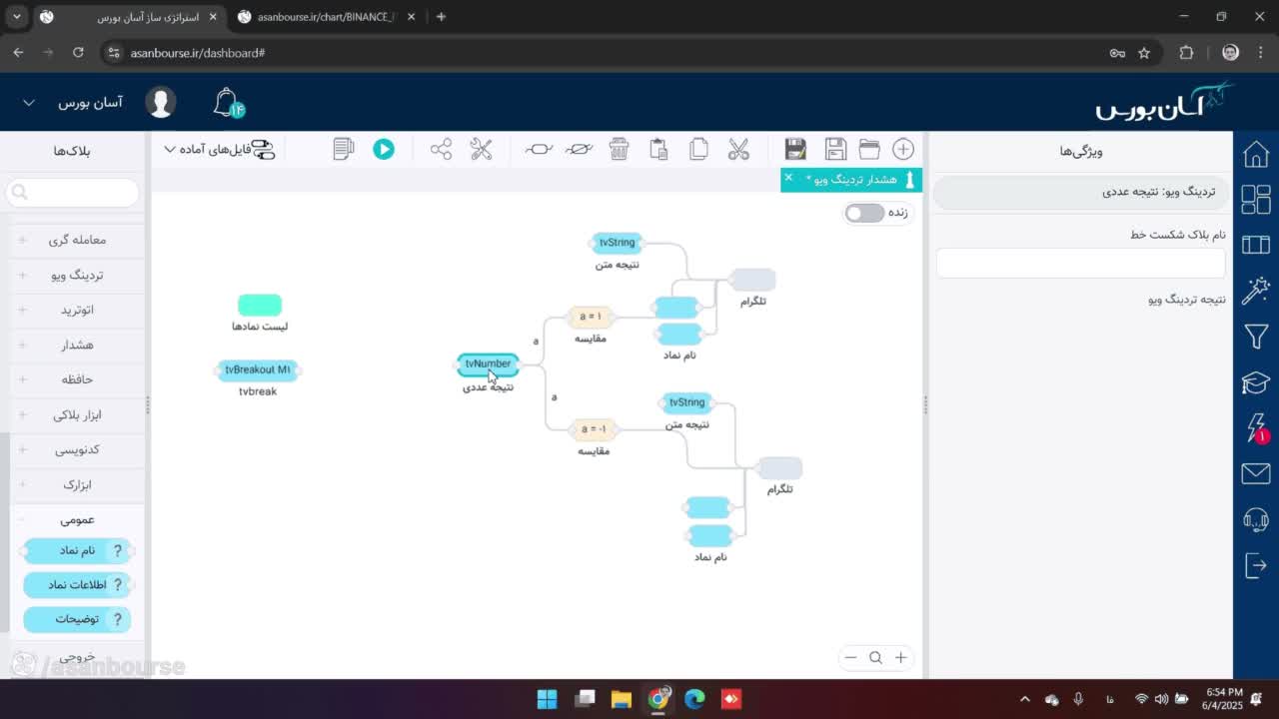Open Windows Start menu
The width and height of the screenshot is (1279, 719).
pos(547,699)
